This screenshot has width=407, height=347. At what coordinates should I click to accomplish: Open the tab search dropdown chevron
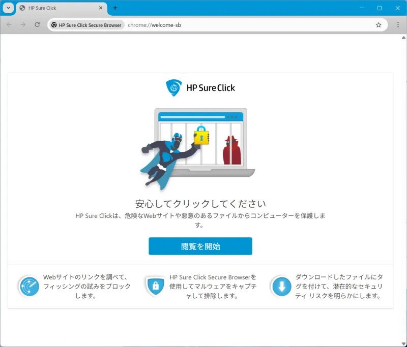coord(9,8)
